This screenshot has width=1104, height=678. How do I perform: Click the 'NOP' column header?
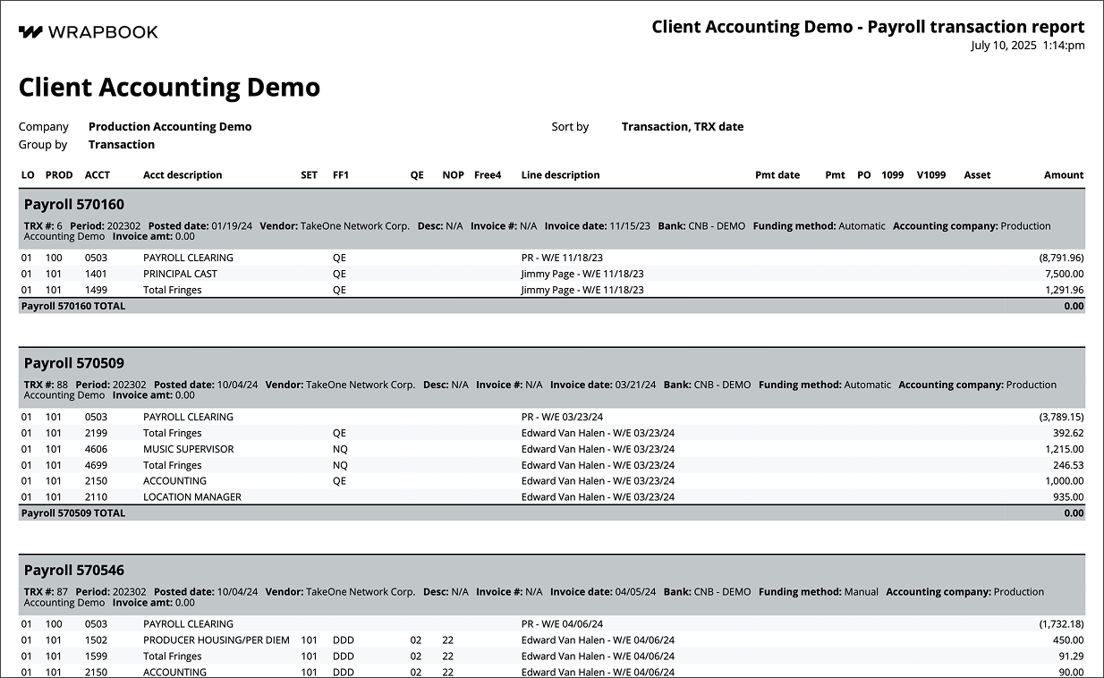[x=454, y=175]
